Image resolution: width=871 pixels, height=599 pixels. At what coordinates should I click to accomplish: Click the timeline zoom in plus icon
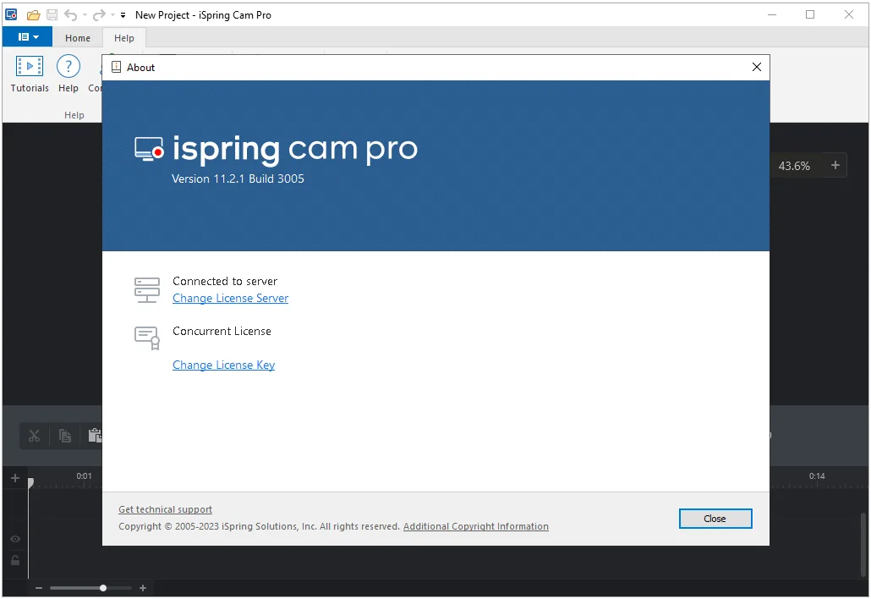(143, 588)
